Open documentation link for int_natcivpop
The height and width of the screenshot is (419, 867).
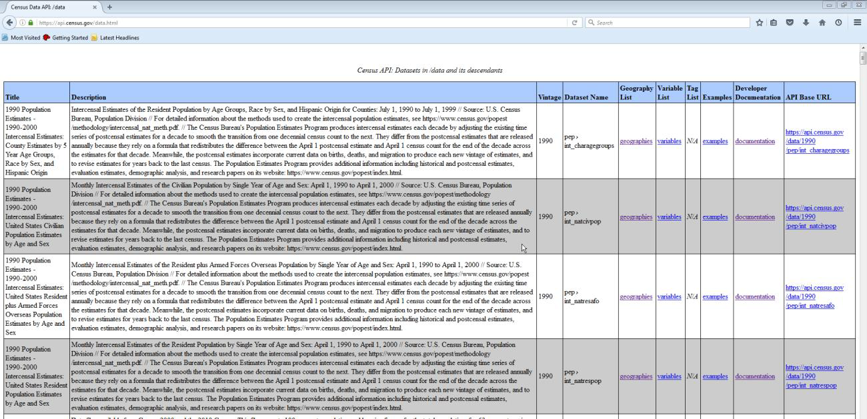[755, 216]
